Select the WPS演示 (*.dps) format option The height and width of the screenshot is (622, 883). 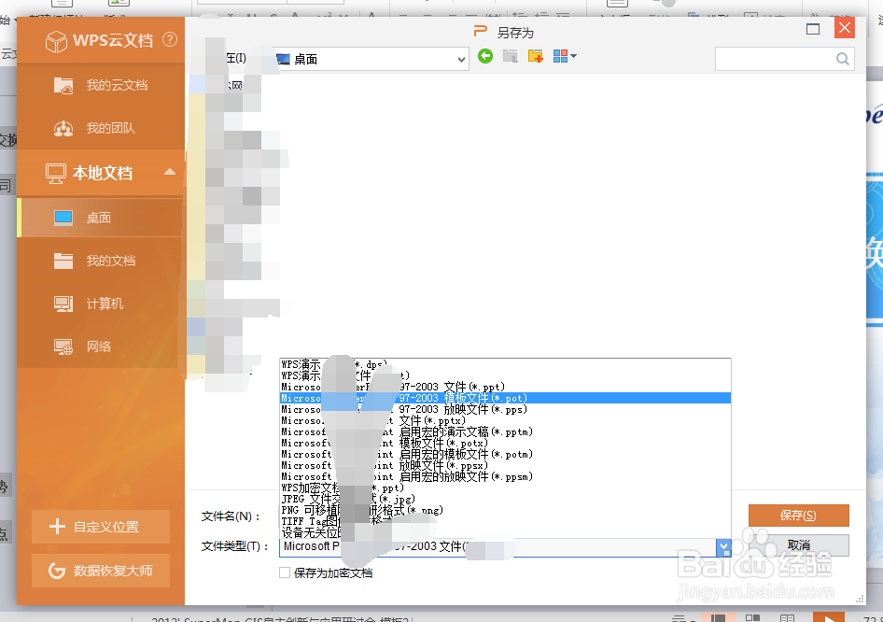coord(505,364)
